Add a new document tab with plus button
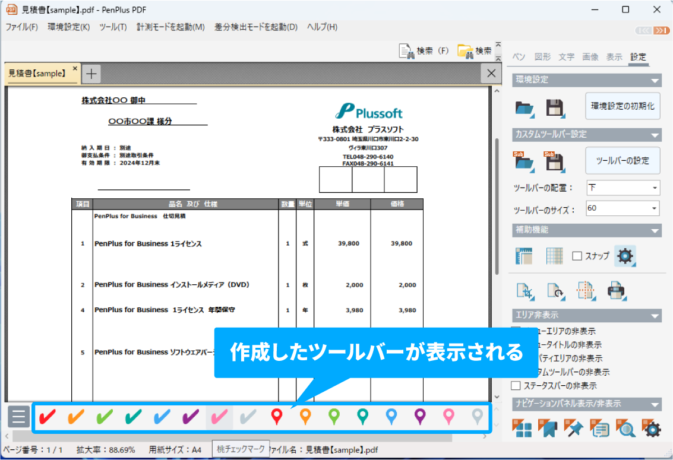 click(91, 74)
